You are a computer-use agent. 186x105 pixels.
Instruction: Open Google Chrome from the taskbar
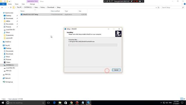click(x=71, y=103)
